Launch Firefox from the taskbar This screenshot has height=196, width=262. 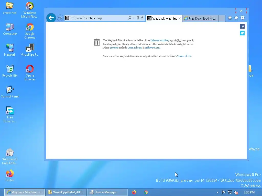[x=134, y=192]
